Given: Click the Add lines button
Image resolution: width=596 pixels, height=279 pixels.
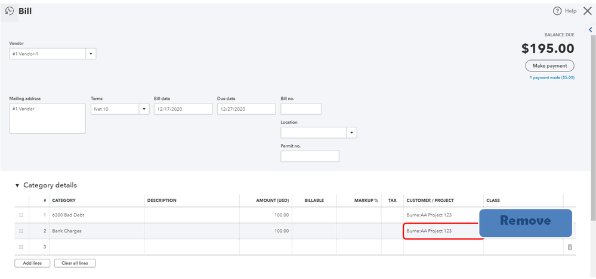Looking at the screenshot, I should coord(32,263).
